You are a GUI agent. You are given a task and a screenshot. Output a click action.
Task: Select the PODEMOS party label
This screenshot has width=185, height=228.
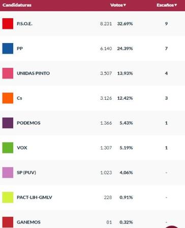point(28,123)
